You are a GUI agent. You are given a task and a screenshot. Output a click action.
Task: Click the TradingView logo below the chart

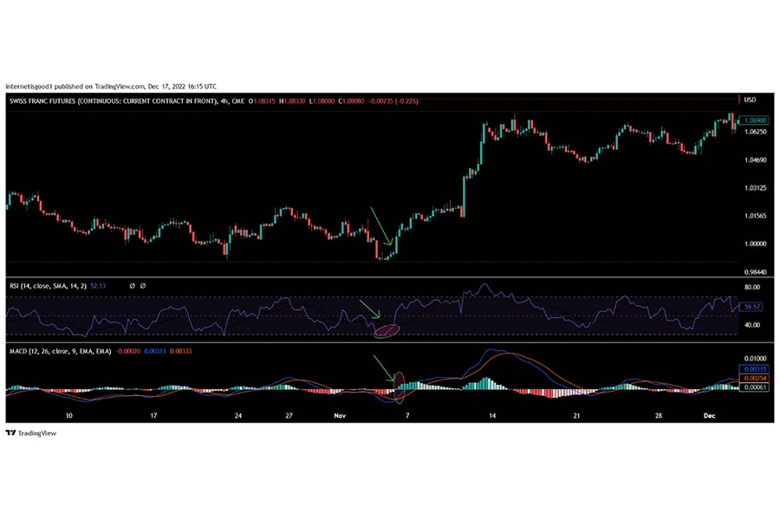point(31,433)
